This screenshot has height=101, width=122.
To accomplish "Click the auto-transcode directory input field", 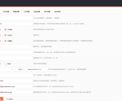I will 16,24.
